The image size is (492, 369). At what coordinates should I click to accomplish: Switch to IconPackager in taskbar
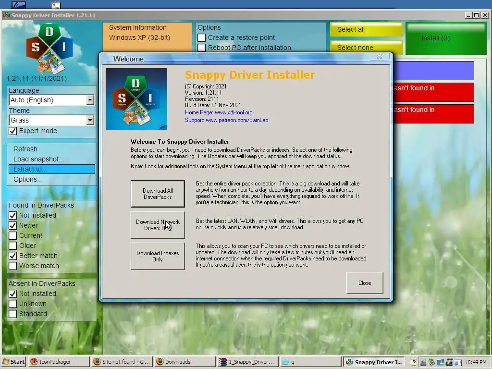pos(59,362)
